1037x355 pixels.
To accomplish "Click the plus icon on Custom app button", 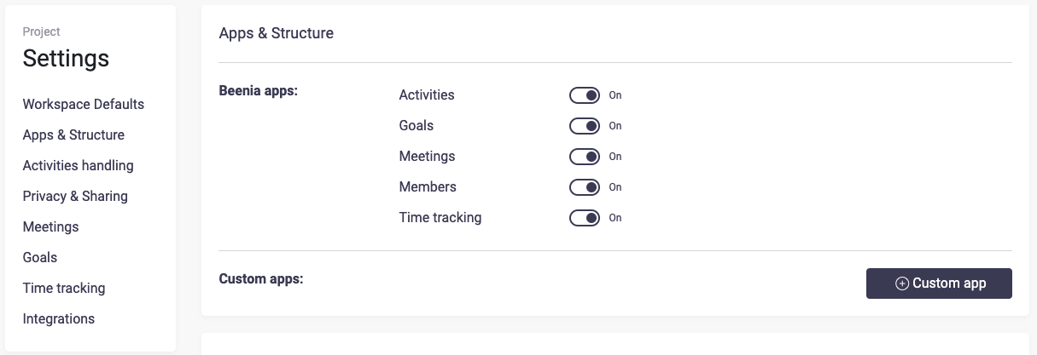I will click(901, 283).
